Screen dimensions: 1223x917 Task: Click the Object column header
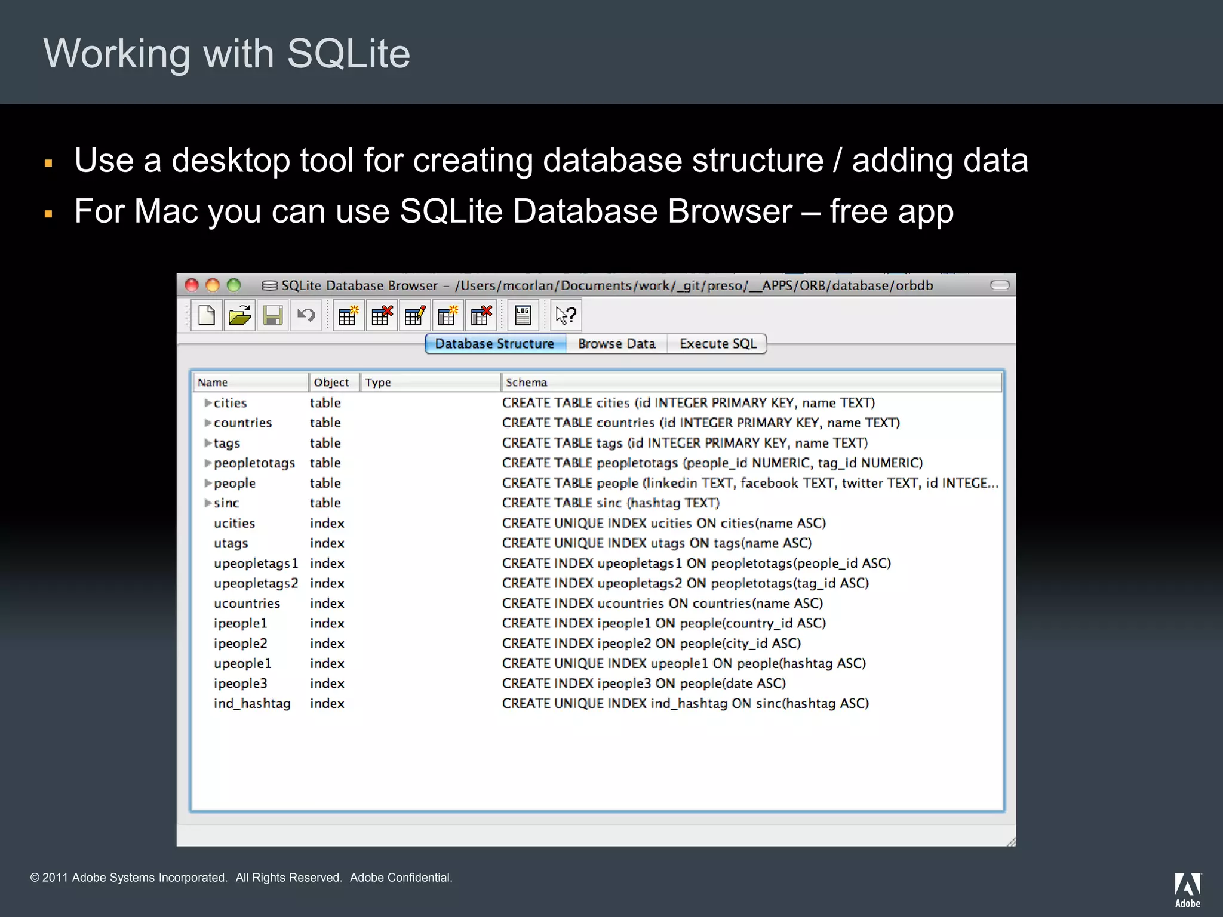(x=334, y=382)
